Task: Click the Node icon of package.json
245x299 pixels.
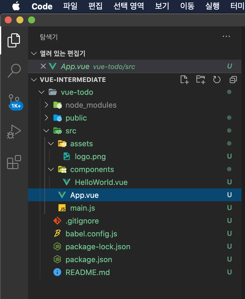Action: point(57,259)
